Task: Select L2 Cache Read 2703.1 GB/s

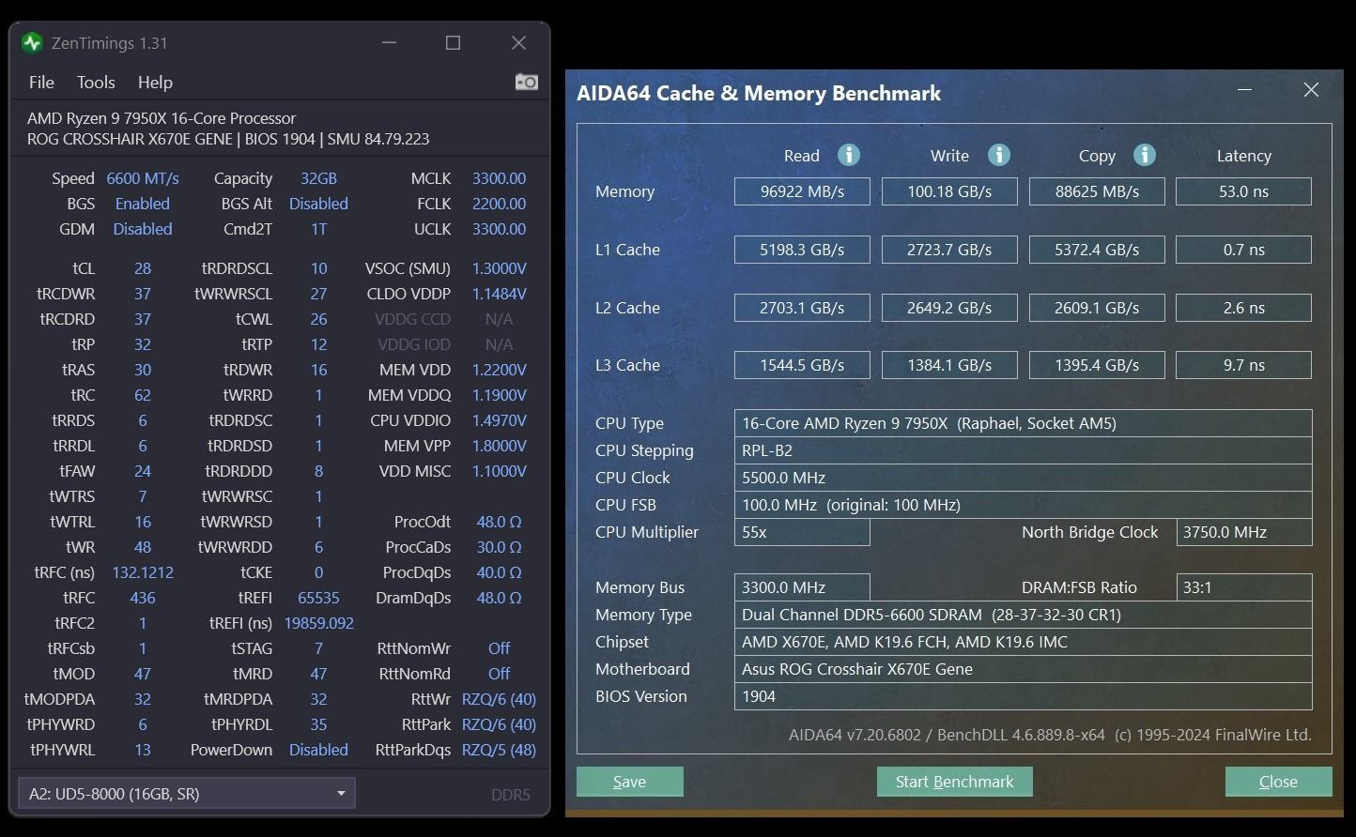Action: pos(802,308)
